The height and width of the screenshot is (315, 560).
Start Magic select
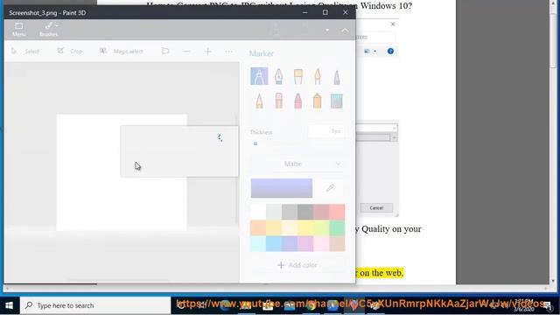coord(122,52)
